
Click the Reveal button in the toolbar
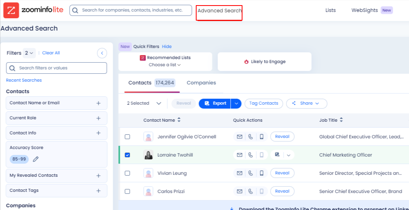click(184, 103)
